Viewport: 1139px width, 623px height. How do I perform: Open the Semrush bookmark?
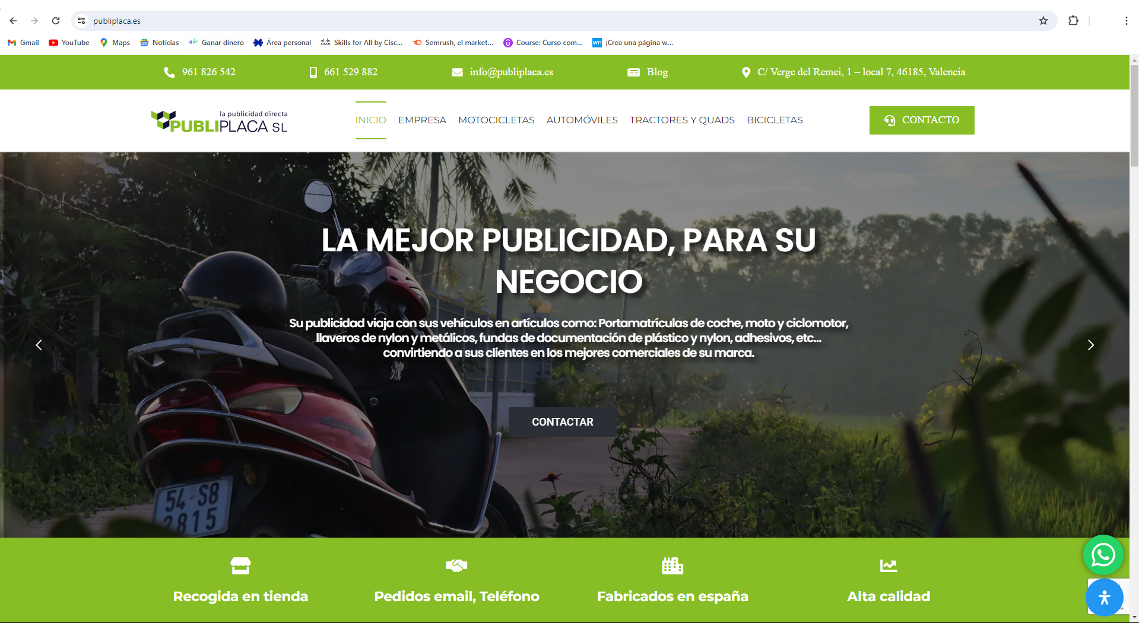(x=453, y=43)
